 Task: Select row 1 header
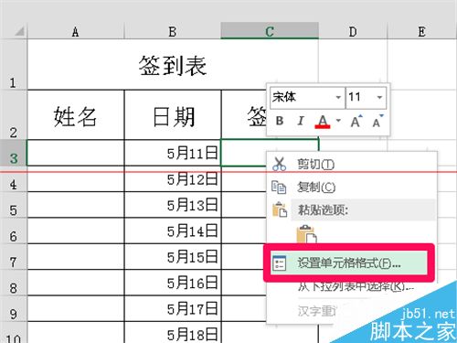(x=13, y=64)
